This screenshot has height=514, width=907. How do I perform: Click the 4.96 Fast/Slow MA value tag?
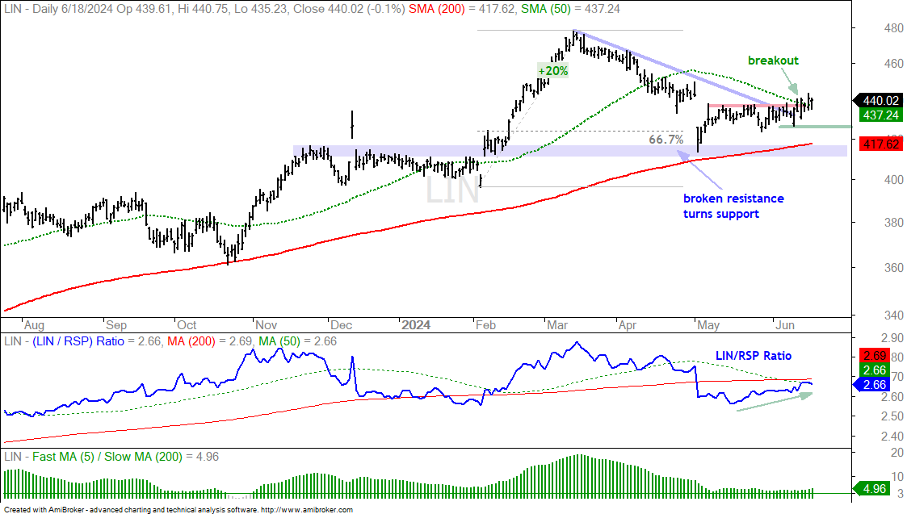871,488
